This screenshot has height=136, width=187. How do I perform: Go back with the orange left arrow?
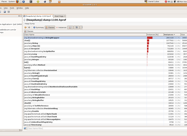(x=25, y=27)
